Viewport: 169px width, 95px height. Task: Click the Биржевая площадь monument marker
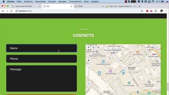(126, 68)
